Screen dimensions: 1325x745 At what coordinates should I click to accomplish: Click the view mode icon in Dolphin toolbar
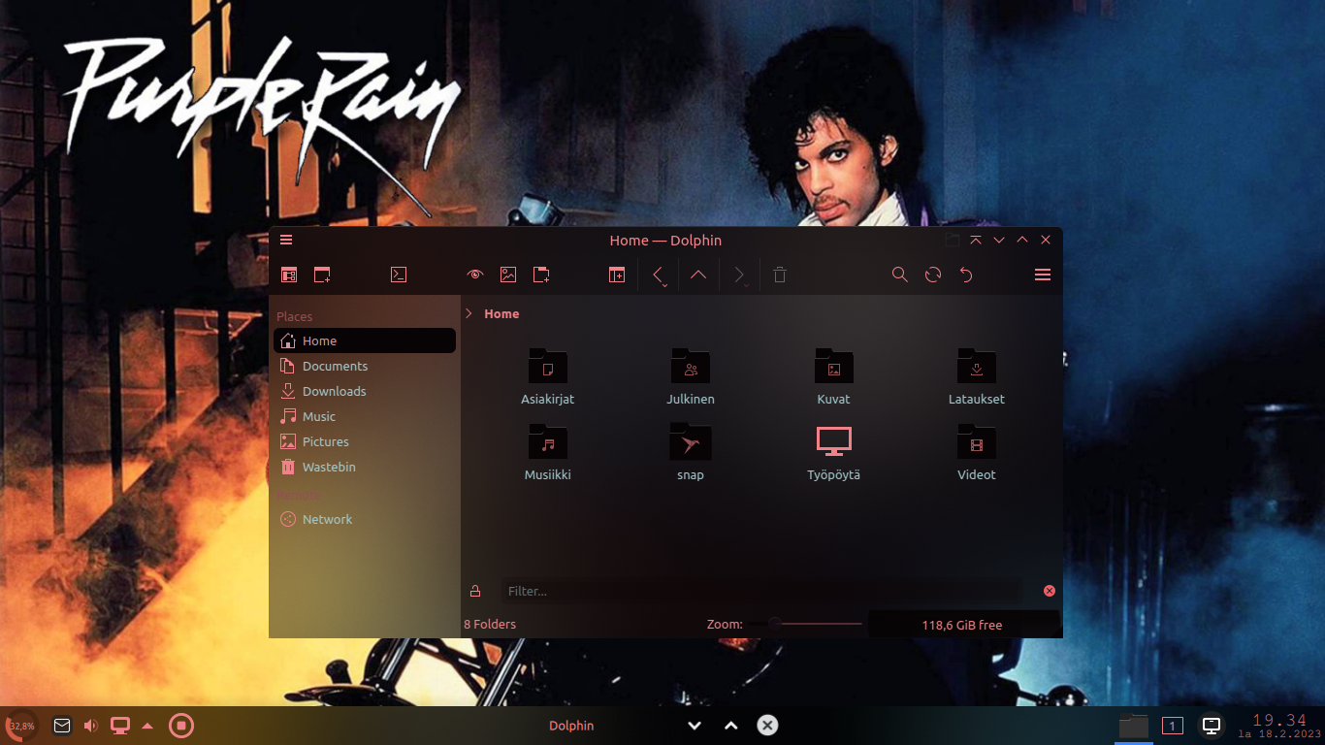(x=289, y=275)
